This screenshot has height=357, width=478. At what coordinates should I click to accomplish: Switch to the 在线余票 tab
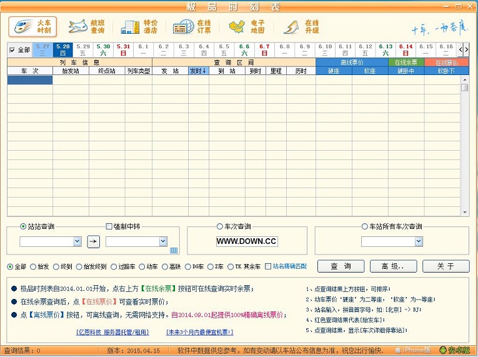coord(406,63)
